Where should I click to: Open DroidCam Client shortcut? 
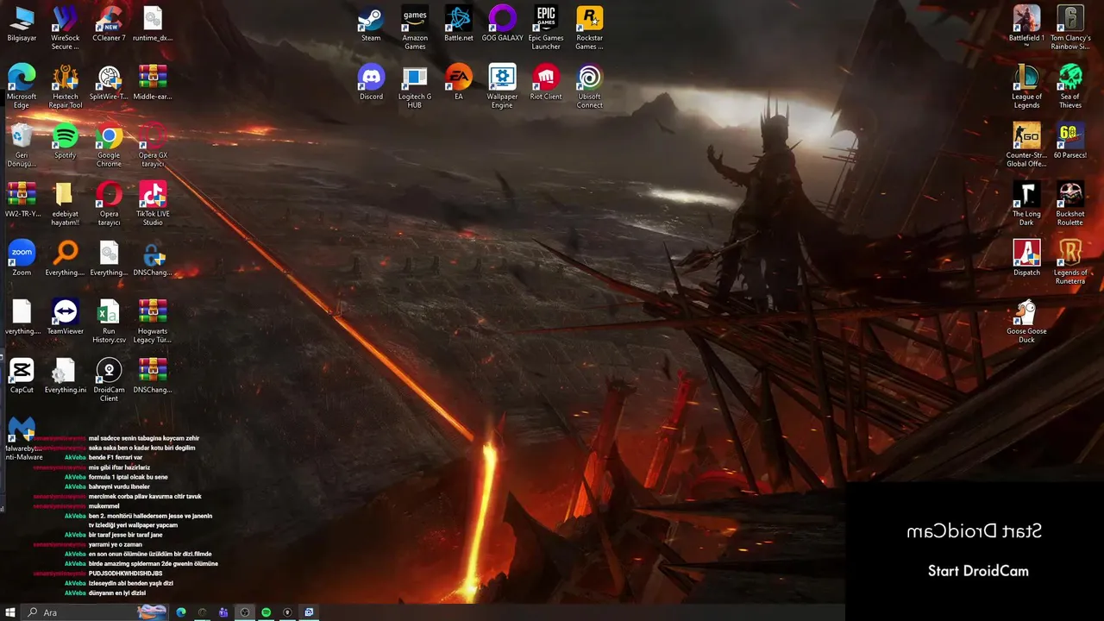109,380
